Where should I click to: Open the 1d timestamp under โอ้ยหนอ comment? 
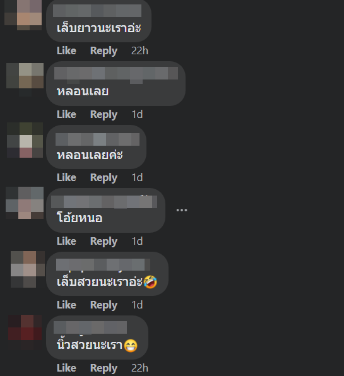(137, 241)
